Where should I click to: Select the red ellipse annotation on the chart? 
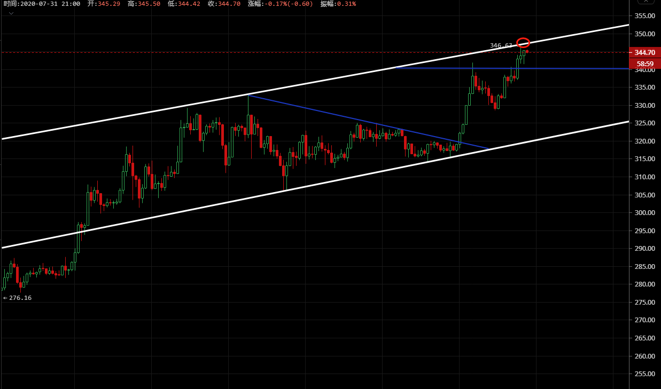point(523,43)
